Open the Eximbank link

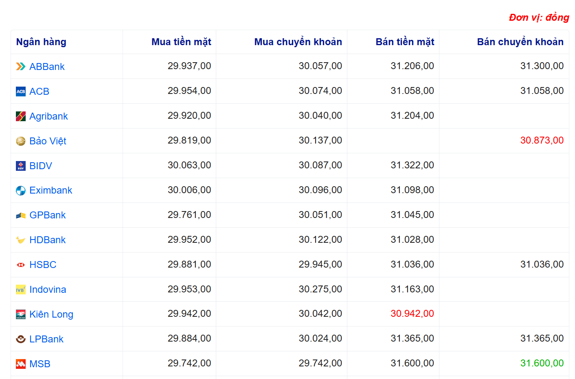pos(50,190)
